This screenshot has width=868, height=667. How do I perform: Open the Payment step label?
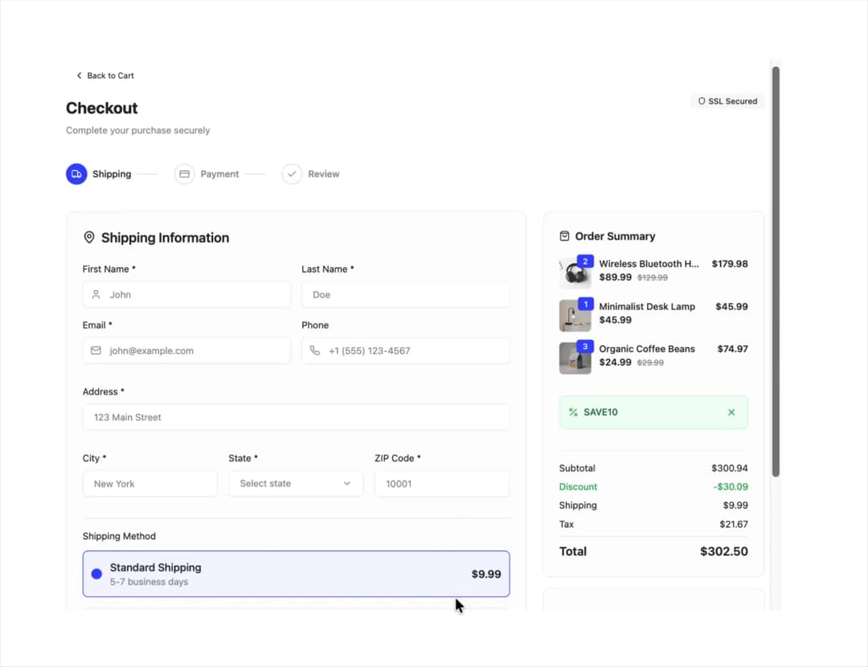pyautogui.click(x=219, y=174)
